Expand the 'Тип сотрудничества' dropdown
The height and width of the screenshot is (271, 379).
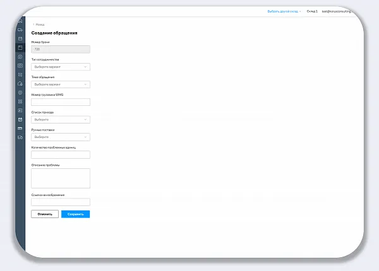(x=61, y=66)
